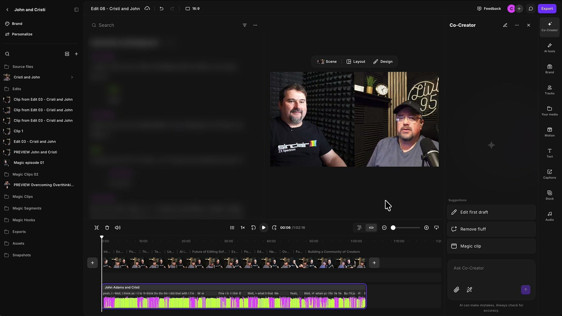Viewport: 562px width, 316px height.
Task: Choose the Magic clip suggestion
Action: [491, 246]
